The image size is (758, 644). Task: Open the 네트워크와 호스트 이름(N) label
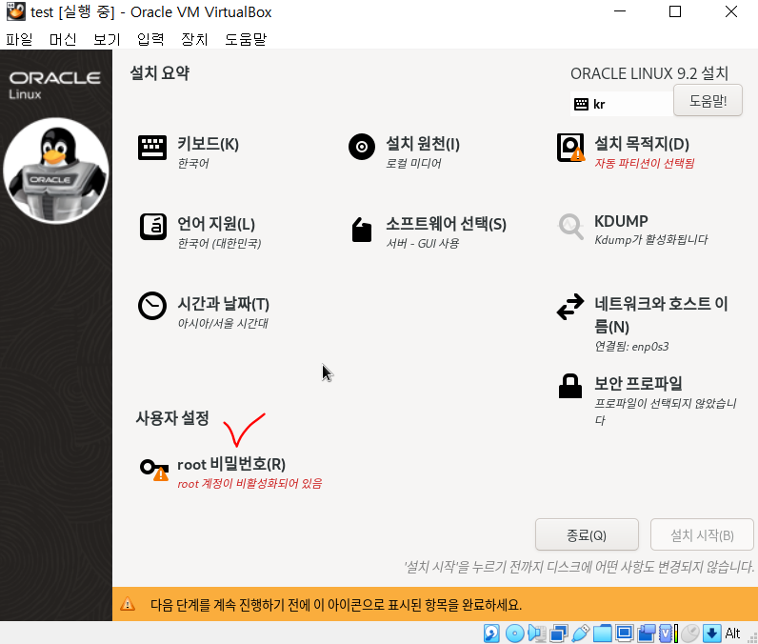coord(661,314)
